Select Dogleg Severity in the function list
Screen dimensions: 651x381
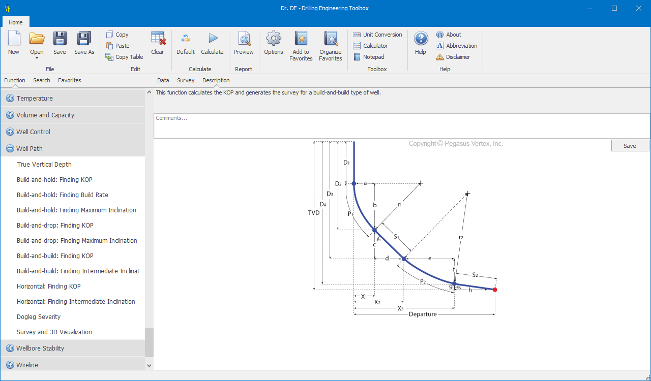click(39, 317)
